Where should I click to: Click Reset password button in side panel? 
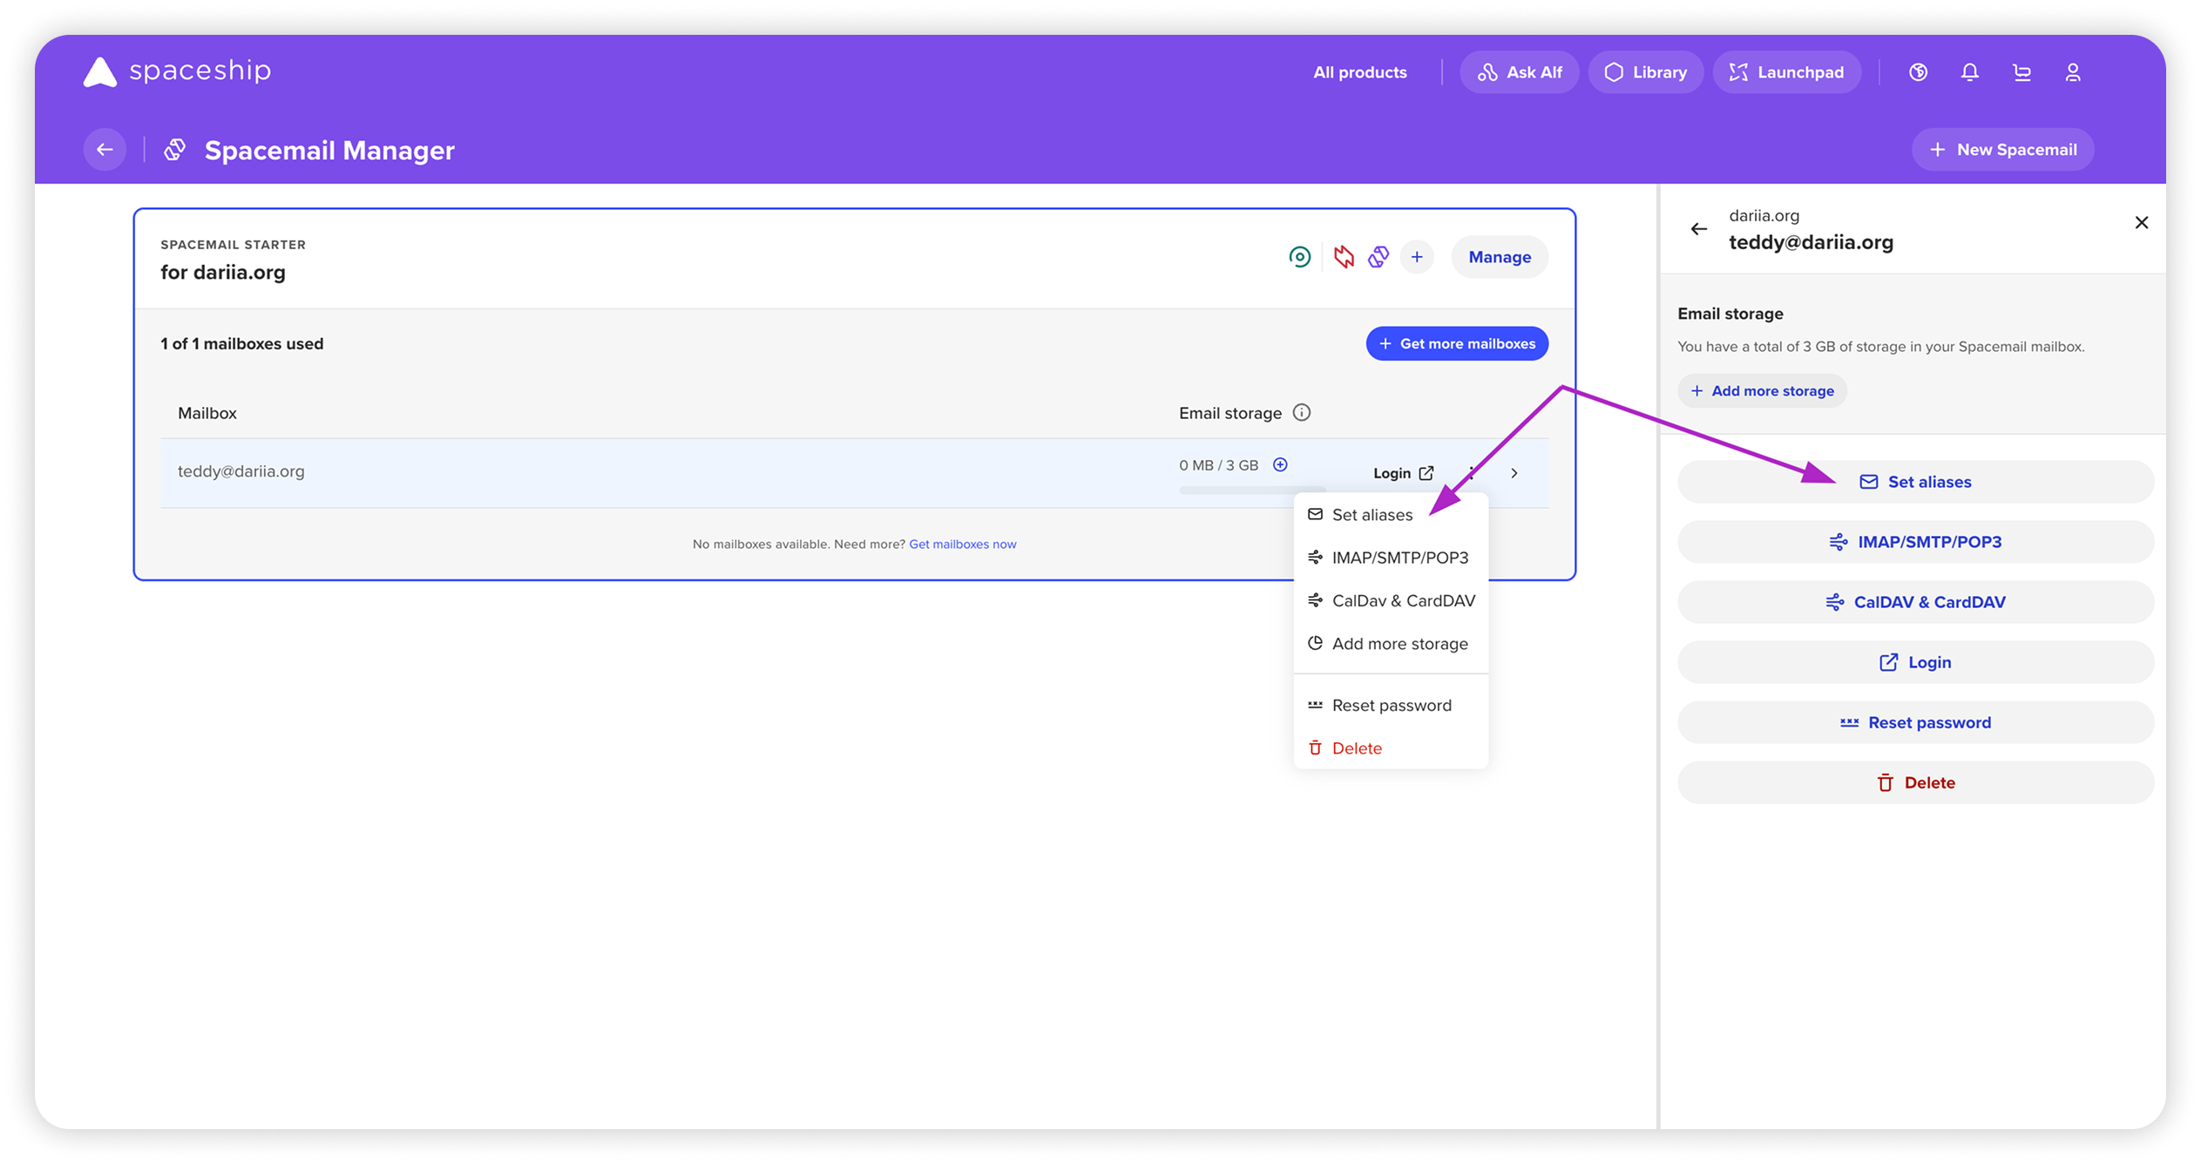pyautogui.click(x=1915, y=722)
